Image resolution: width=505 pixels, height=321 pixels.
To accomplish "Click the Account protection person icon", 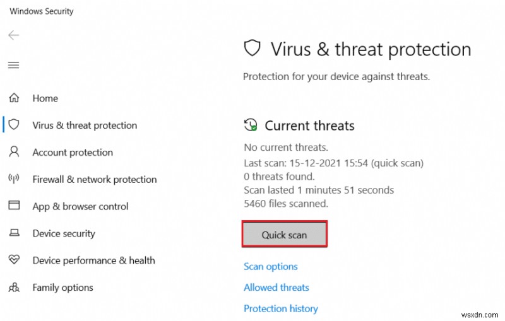I will click(x=13, y=152).
